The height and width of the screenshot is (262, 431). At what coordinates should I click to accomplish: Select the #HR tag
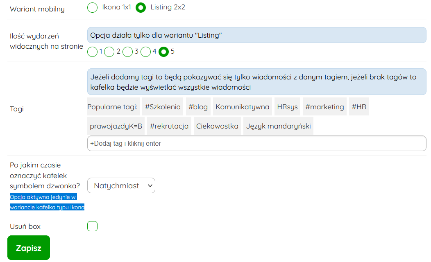(x=359, y=107)
